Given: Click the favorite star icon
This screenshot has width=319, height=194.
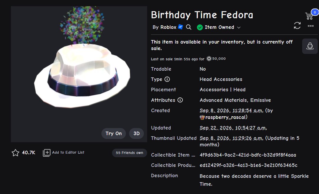Looking at the screenshot, I should pyautogui.click(x=15, y=152).
